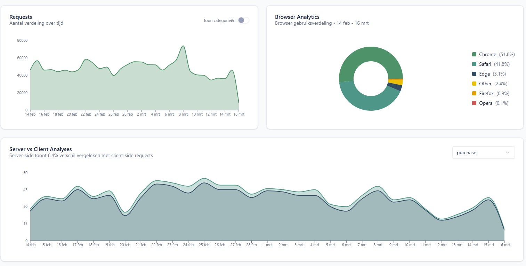Click the 8 mrt peak in the Requests chart
The height and width of the screenshot is (266, 526).
click(183, 46)
